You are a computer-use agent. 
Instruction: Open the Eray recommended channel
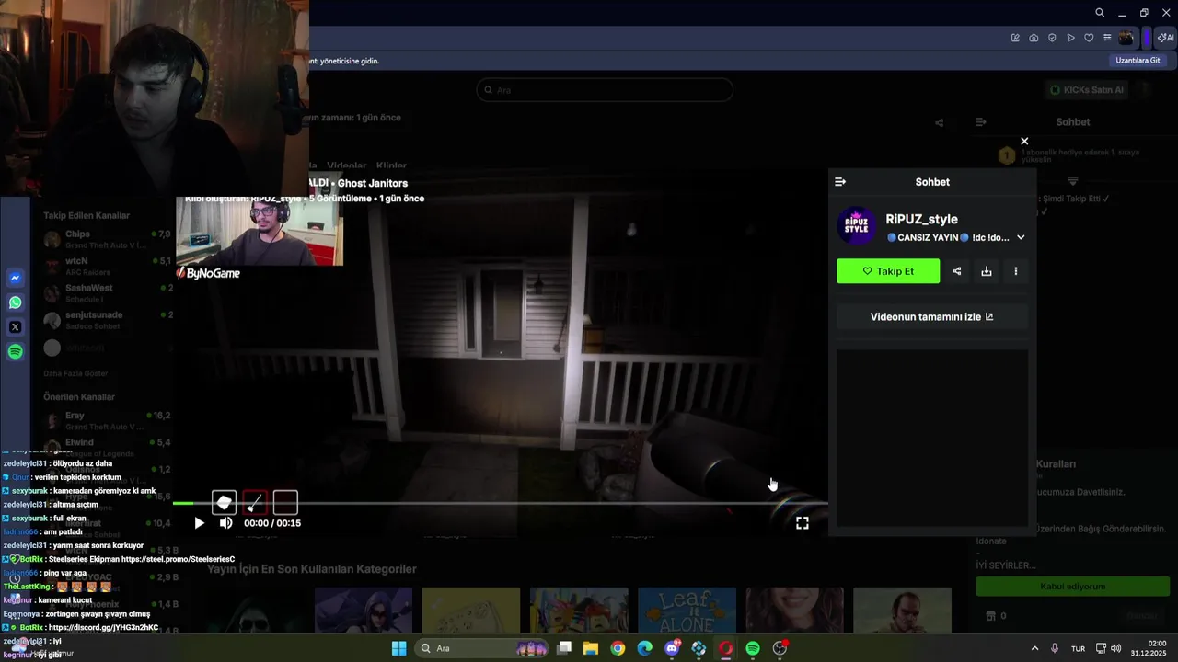[108, 421]
